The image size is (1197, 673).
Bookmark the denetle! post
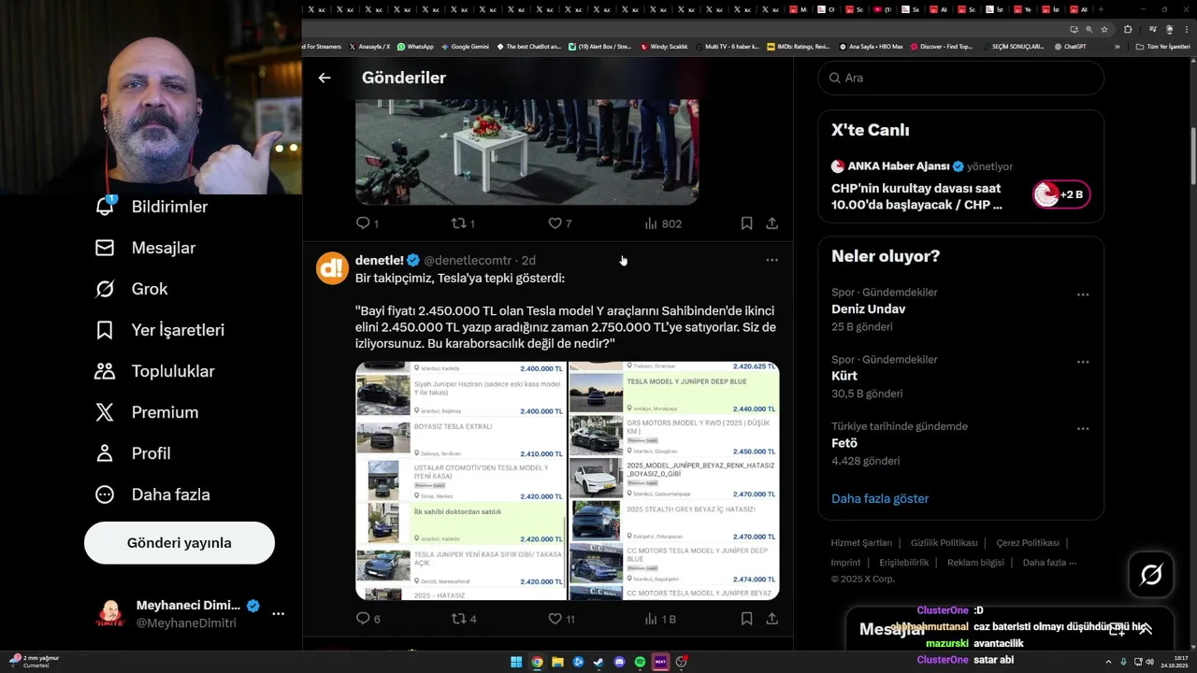(746, 619)
